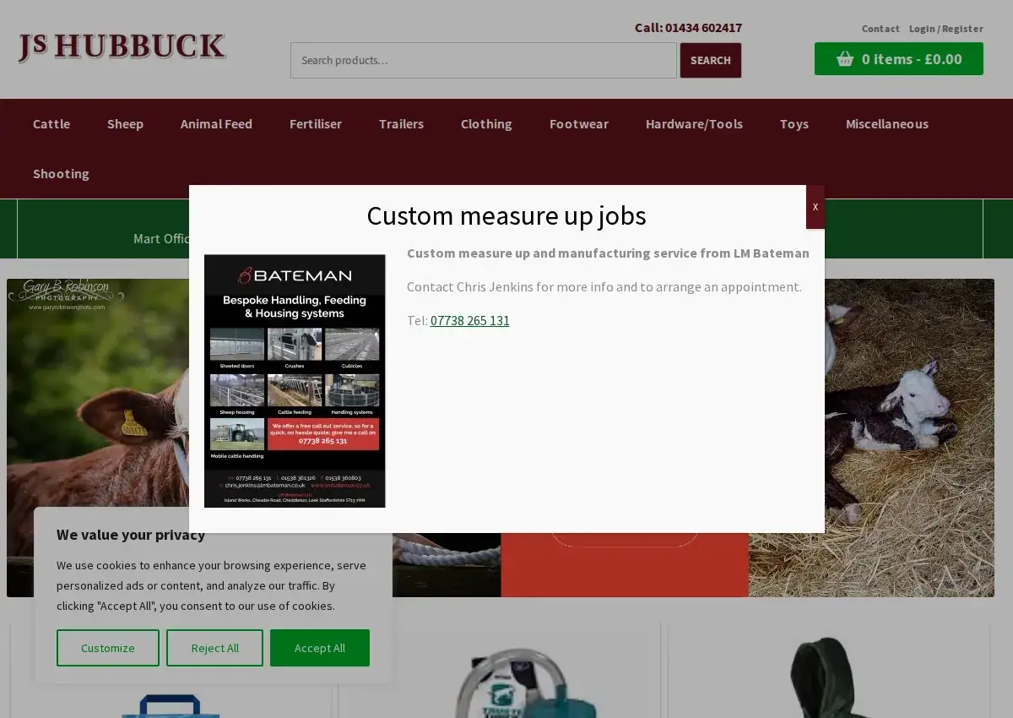Image resolution: width=1013 pixels, height=718 pixels.
Task: Open the Contact link
Action: [880, 29]
